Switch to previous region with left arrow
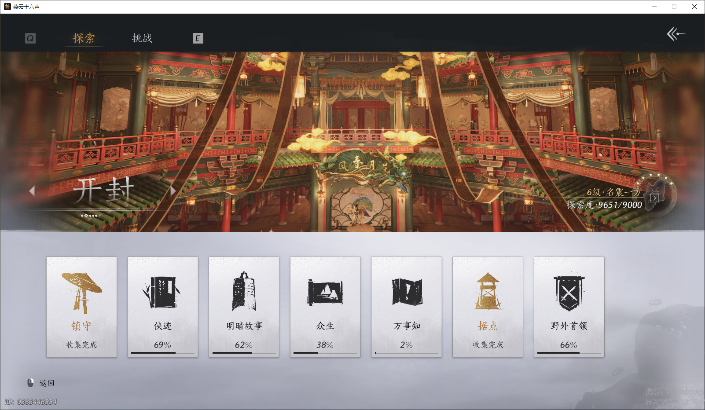The width and height of the screenshot is (705, 410). [x=32, y=190]
